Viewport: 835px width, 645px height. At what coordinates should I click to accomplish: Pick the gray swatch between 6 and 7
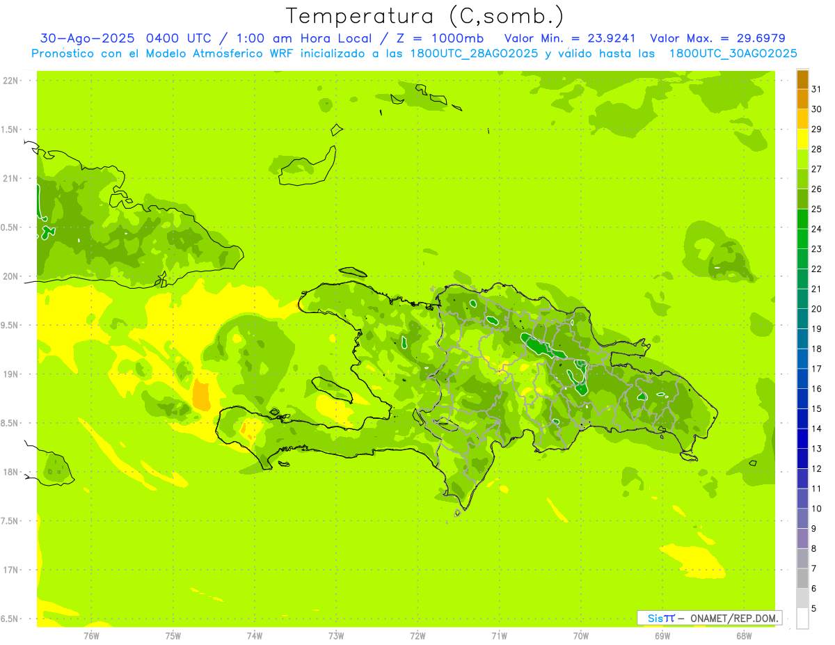pos(802,579)
